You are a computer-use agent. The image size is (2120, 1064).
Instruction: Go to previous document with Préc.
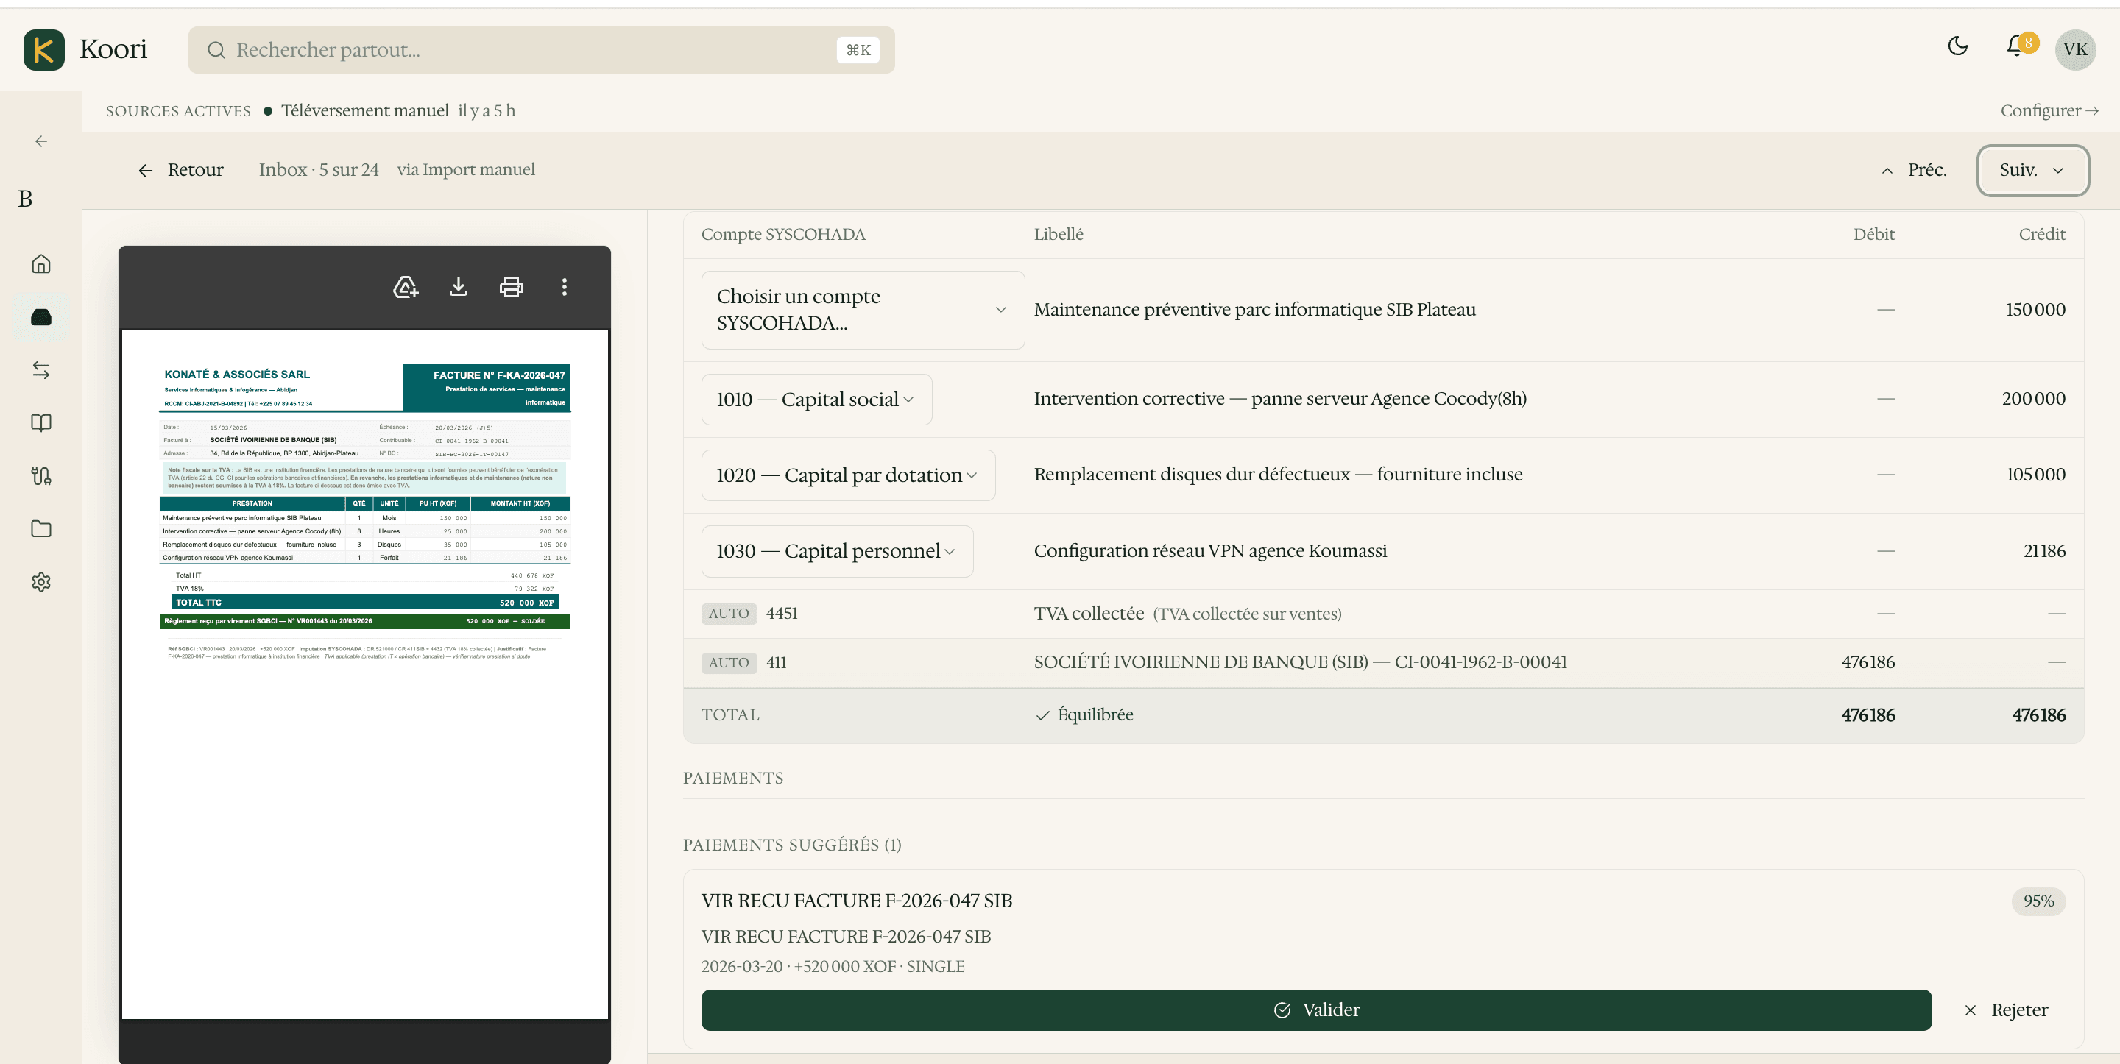coord(1914,170)
